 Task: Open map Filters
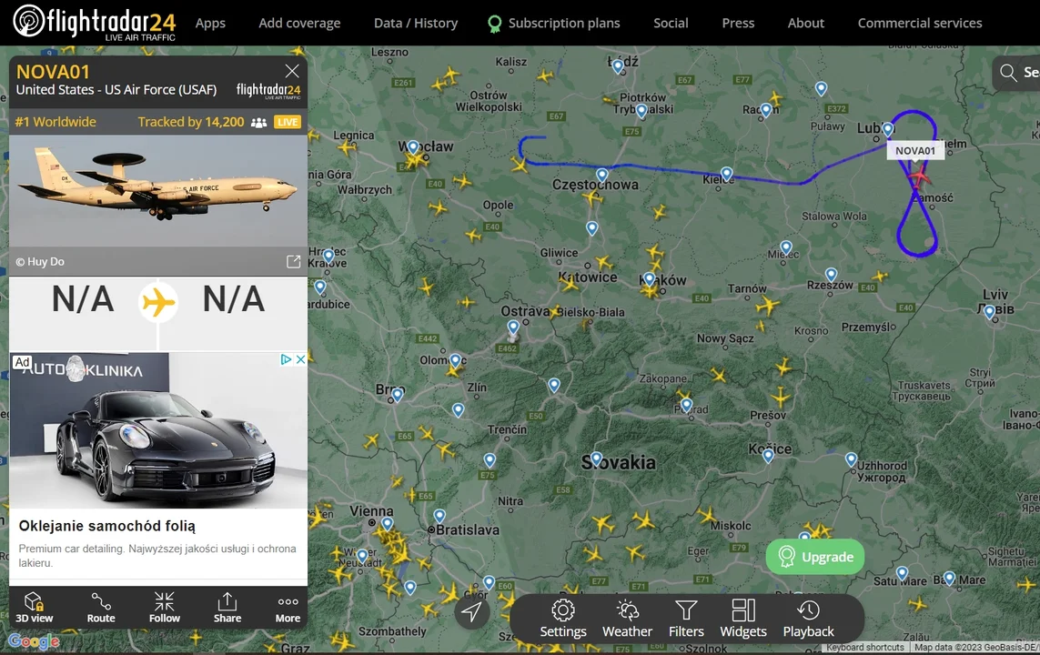[x=686, y=619]
